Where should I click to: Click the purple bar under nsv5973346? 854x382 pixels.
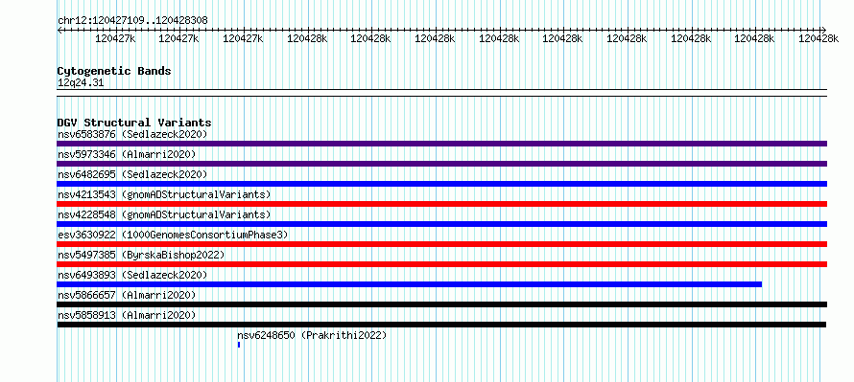point(441,164)
